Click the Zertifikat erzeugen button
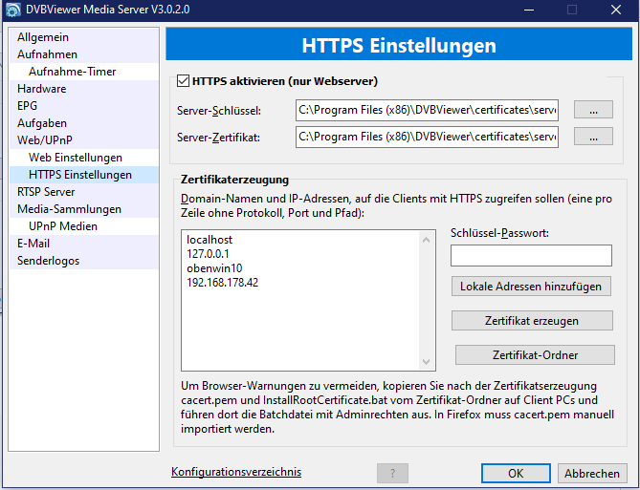The width and height of the screenshot is (640, 490). (532, 321)
